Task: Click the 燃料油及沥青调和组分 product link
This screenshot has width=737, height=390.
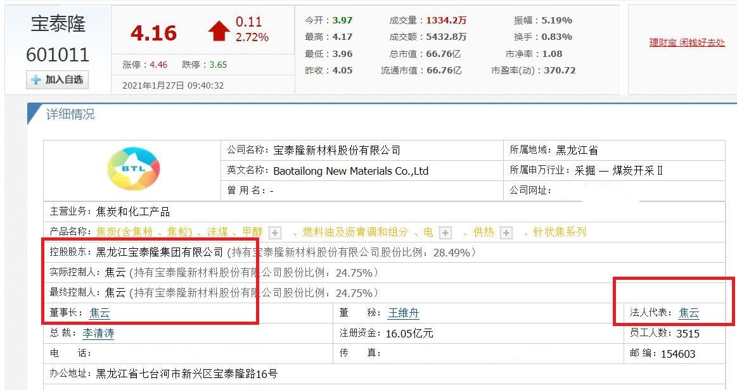Action: point(356,232)
